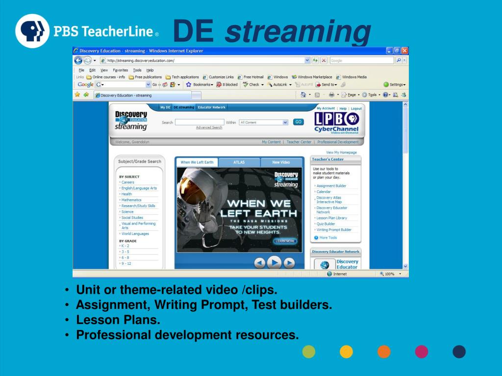Viewport: 502px width, 376px height.
Task: Open the Teacher Center link
Action: click(x=299, y=142)
